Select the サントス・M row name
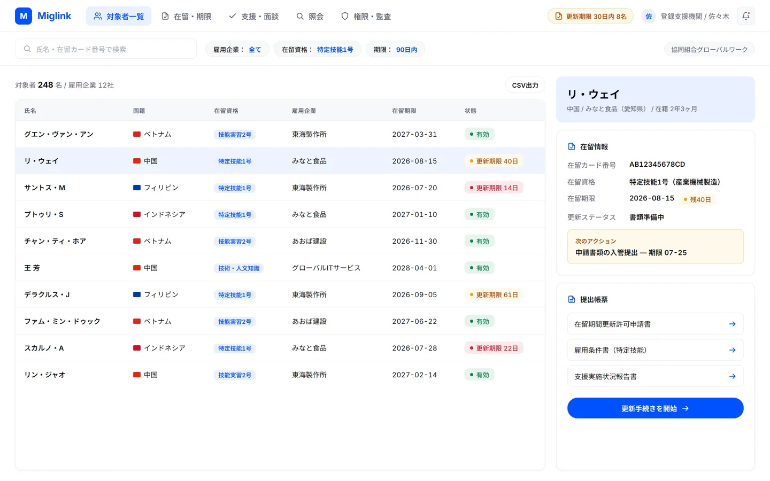This screenshot has height=481, width=770. point(44,188)
